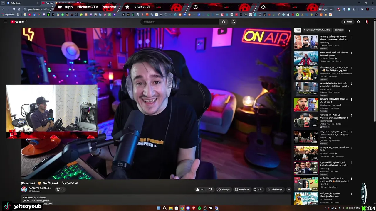The image size is (376, 211).
Task: Open Microsoft Store from the taskbar
Action: [x=176, y=208]
